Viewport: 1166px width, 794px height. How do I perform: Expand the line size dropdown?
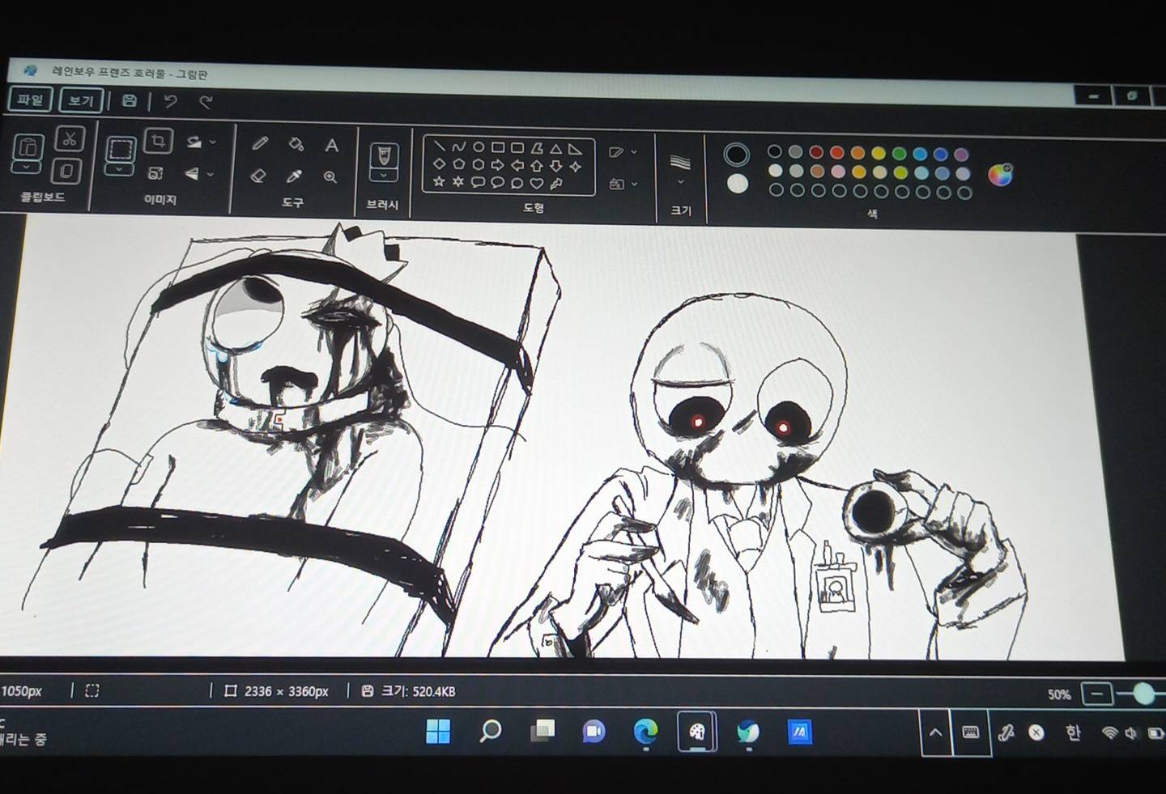tap(680, 181)
